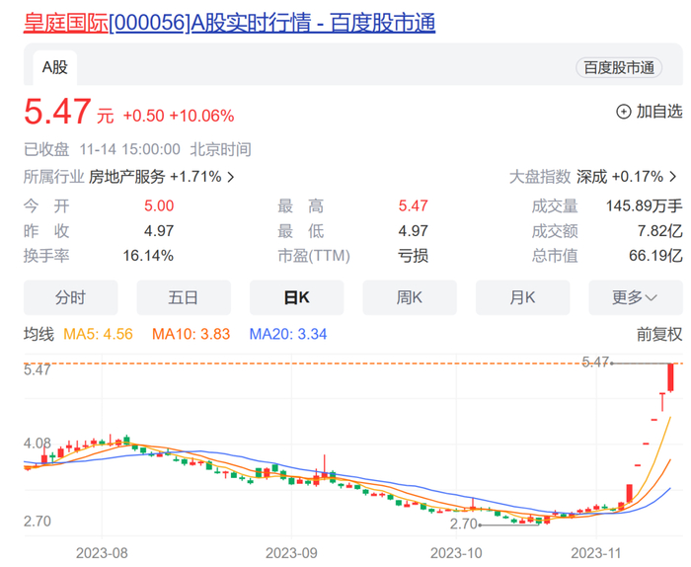The image size is (691, 567).
Task: Click the 百度股市通 badge button
Action: tap(619, 68)
